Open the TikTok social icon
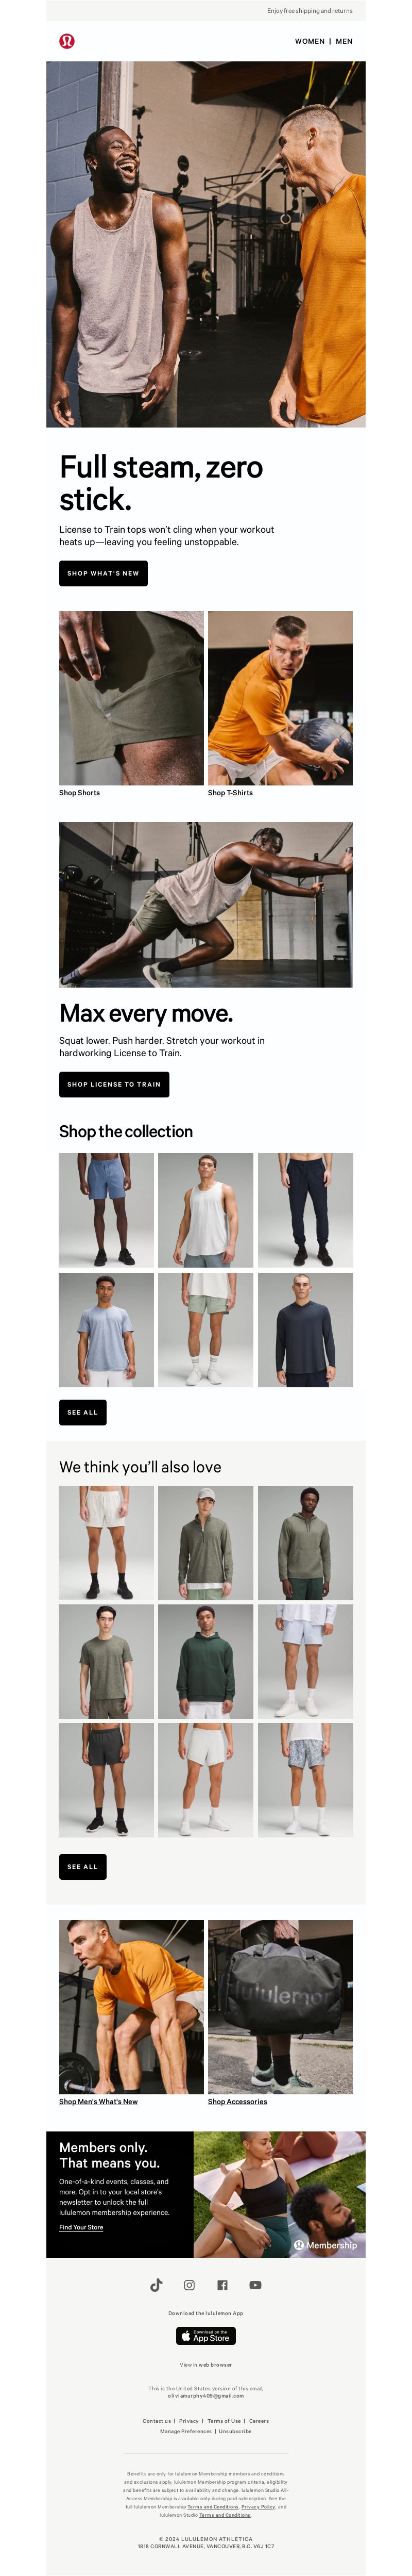The height and width of the screenshot is (2576, 412). (x=157, y=2285)
